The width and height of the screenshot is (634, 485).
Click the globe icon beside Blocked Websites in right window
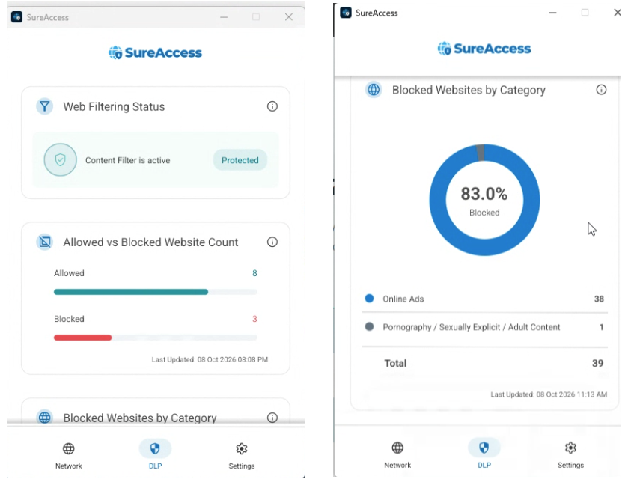pos(374,89)
